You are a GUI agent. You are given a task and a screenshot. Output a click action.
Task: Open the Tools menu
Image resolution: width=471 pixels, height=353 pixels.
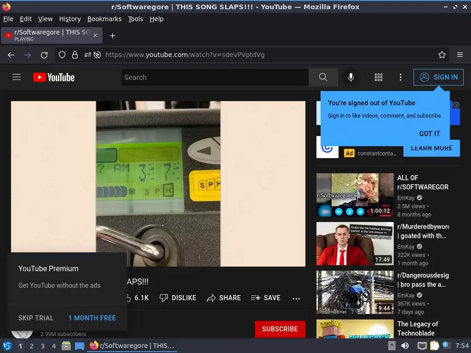[x=136, y=19]
